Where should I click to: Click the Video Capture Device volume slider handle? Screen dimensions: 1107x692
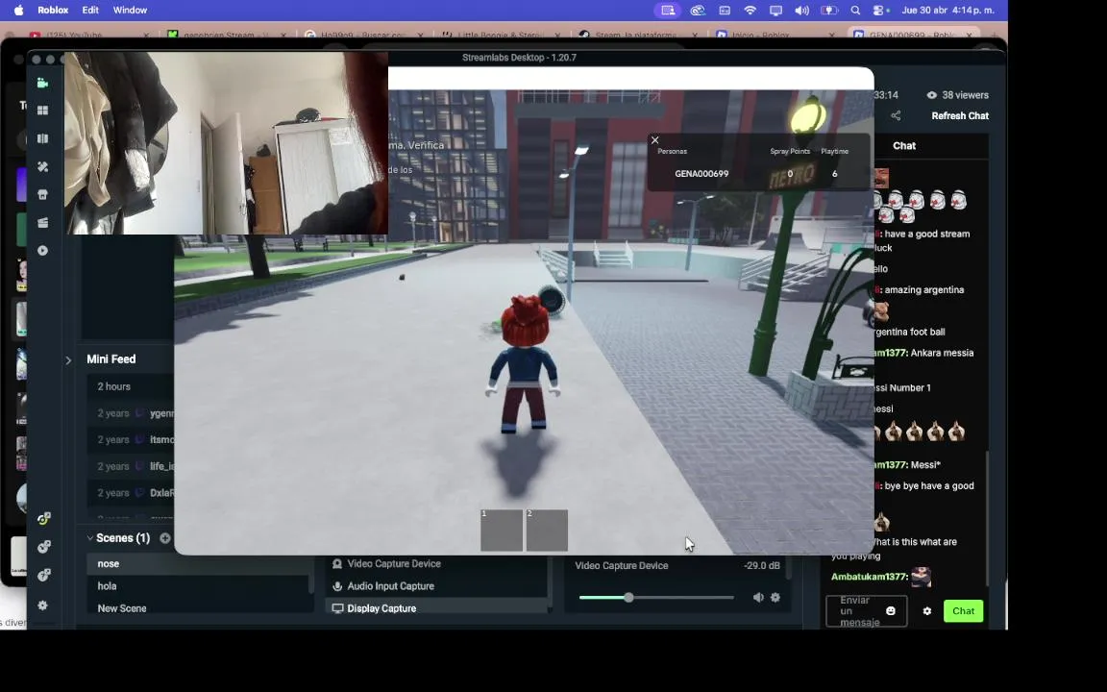(628, 598)
